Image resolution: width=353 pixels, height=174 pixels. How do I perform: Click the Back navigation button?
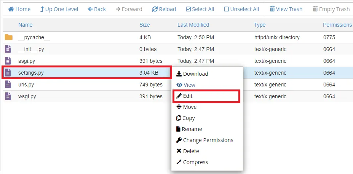coord(97,9)
